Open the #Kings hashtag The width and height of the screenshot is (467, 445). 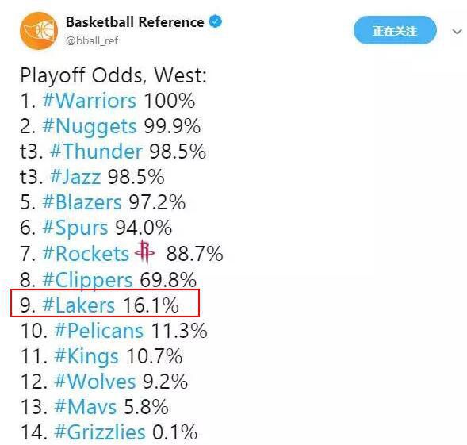click(86, 357)
